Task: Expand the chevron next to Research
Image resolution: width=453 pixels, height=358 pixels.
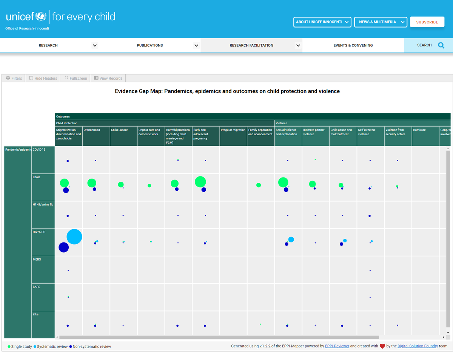Action: (x=95, y=45)
